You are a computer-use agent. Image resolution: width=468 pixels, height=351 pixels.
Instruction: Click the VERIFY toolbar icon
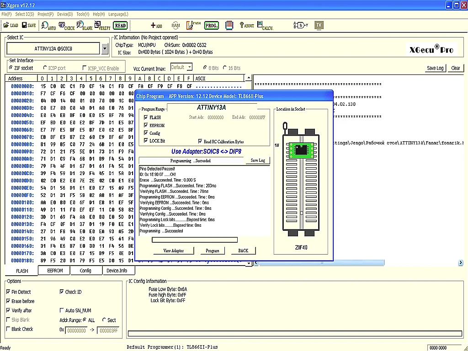coord(102,26)
